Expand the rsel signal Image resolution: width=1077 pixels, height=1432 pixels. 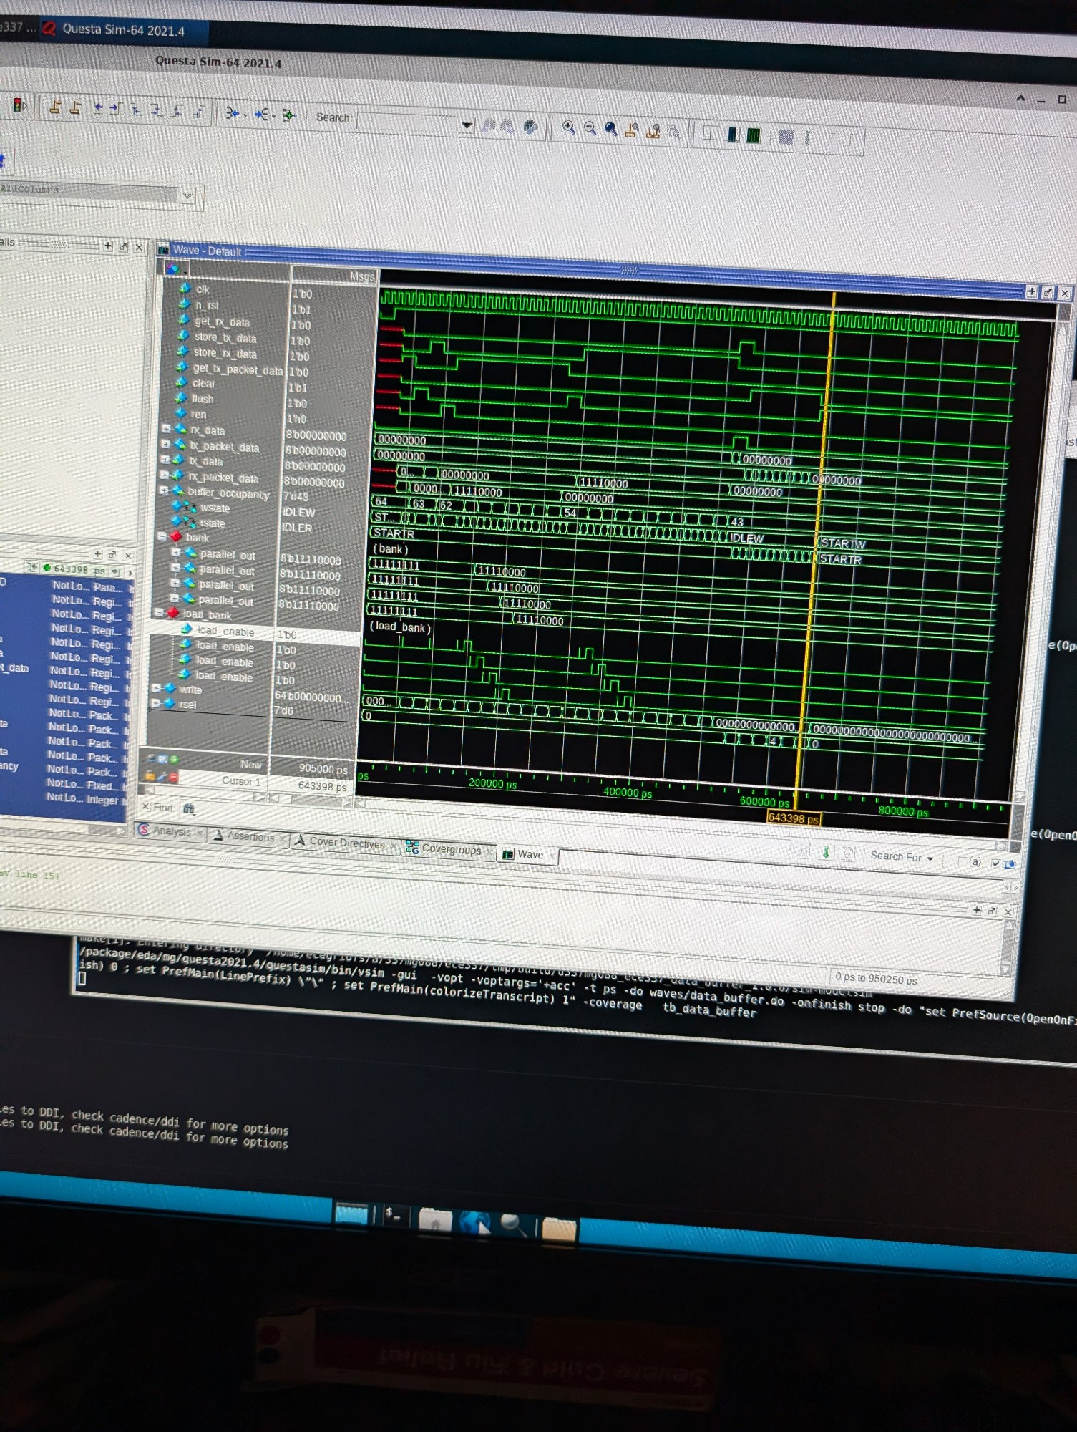pos(155,703)
